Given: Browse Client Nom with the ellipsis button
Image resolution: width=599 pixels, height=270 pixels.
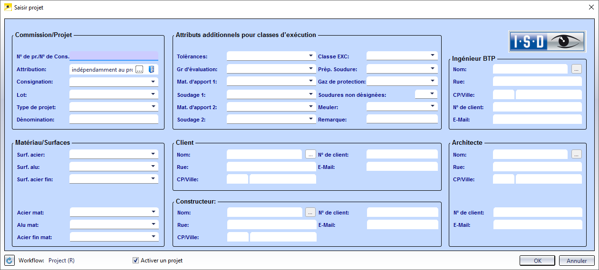Looking at the screenshot, I should 310,154.
